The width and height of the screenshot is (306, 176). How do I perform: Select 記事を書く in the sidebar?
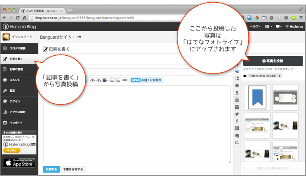(x=19, y=59)
